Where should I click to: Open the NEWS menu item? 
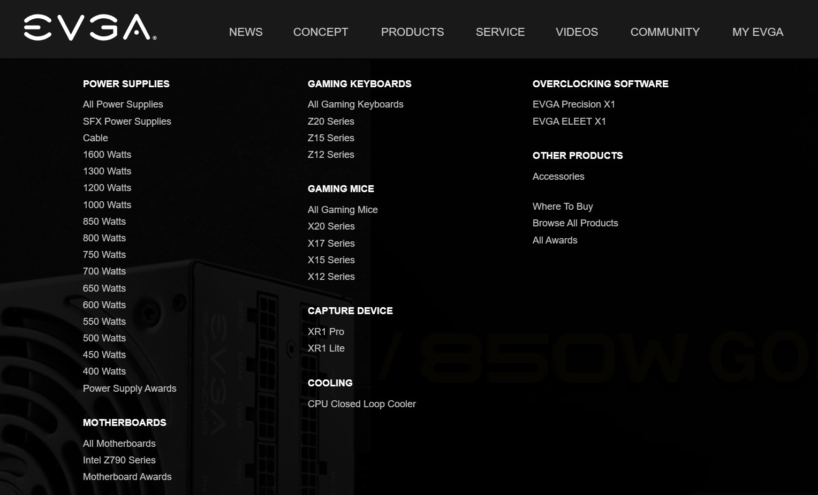246,32
